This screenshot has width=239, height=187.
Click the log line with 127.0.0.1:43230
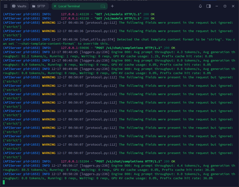(79, 19)
